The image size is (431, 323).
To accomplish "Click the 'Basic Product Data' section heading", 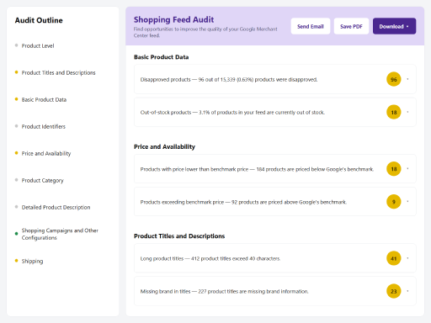I will [162, 57].
